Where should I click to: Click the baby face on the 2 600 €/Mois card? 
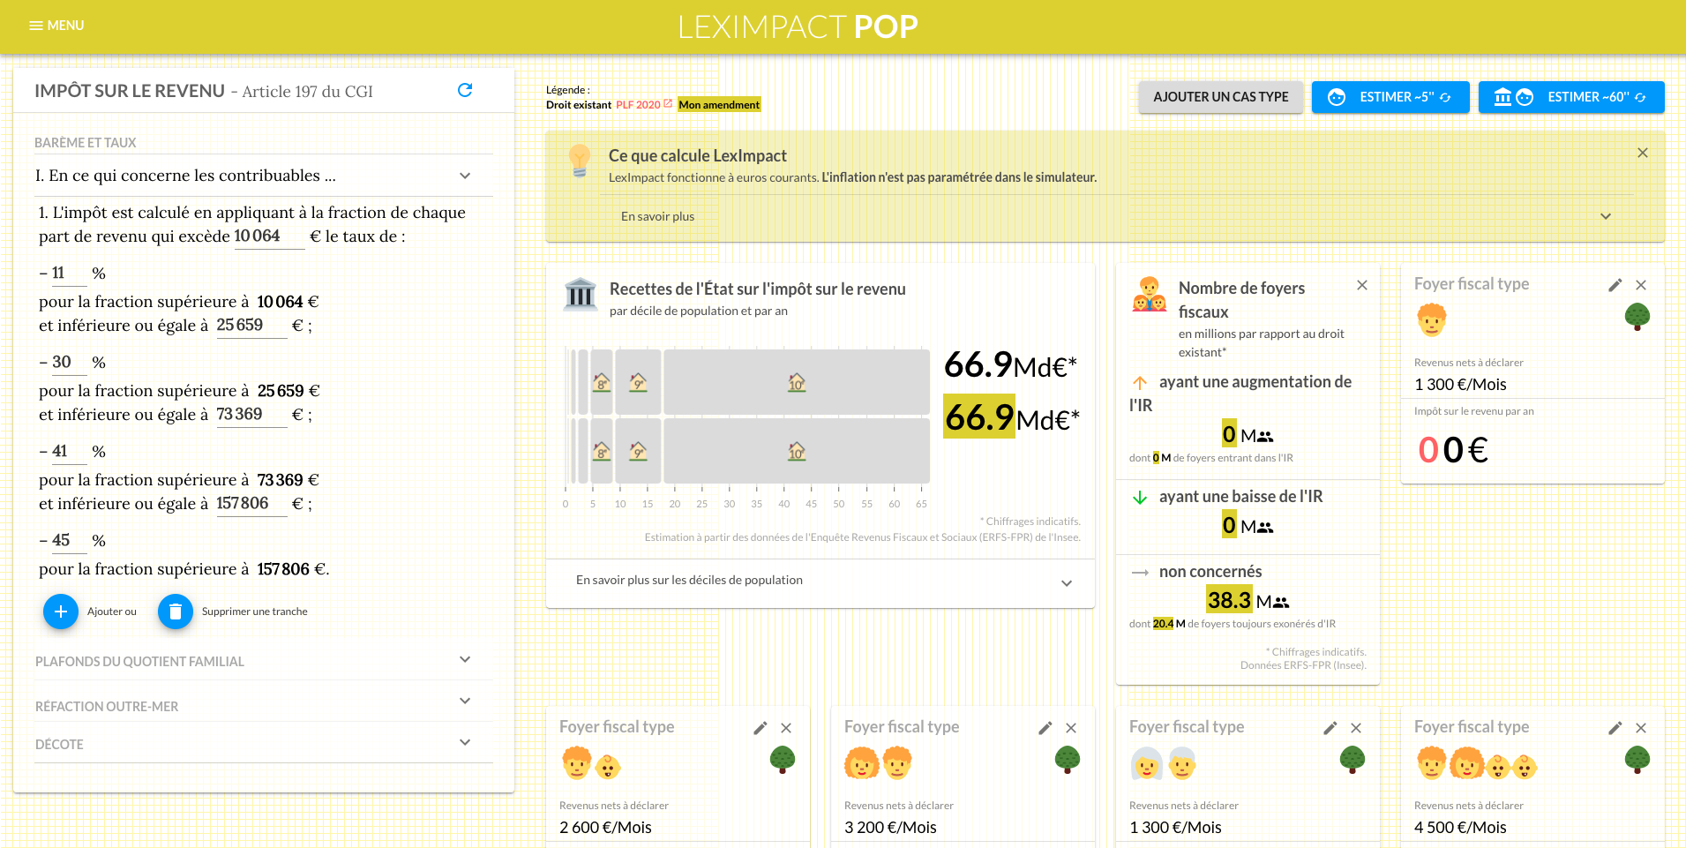608,767
